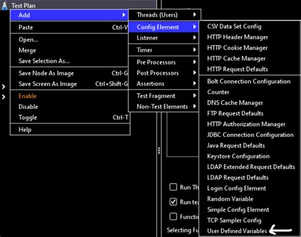Expand the first collapsed tree node chevron
Viewport: 301px width, 237px height.
click(3, 87)
